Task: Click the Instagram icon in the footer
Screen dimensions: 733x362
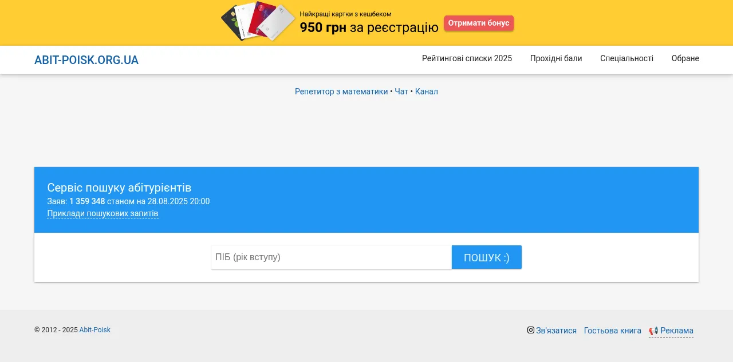Action: (531, 330)
